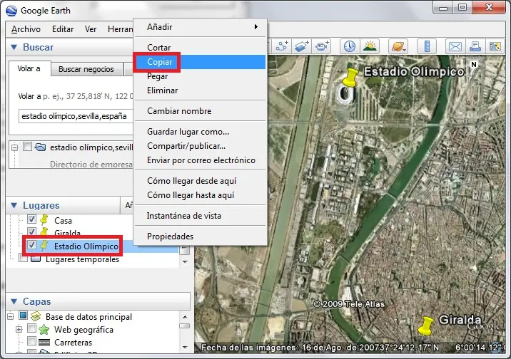The width and height of the screenshot is (511, 359).
Task: Click the Base de datos principal layer icon
Action: tap(36, 316)
